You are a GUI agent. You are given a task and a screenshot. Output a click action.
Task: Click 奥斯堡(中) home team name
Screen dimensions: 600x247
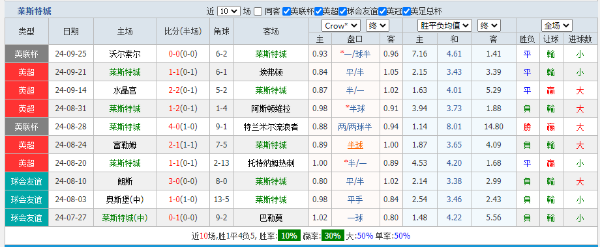[x=125, y=200]
